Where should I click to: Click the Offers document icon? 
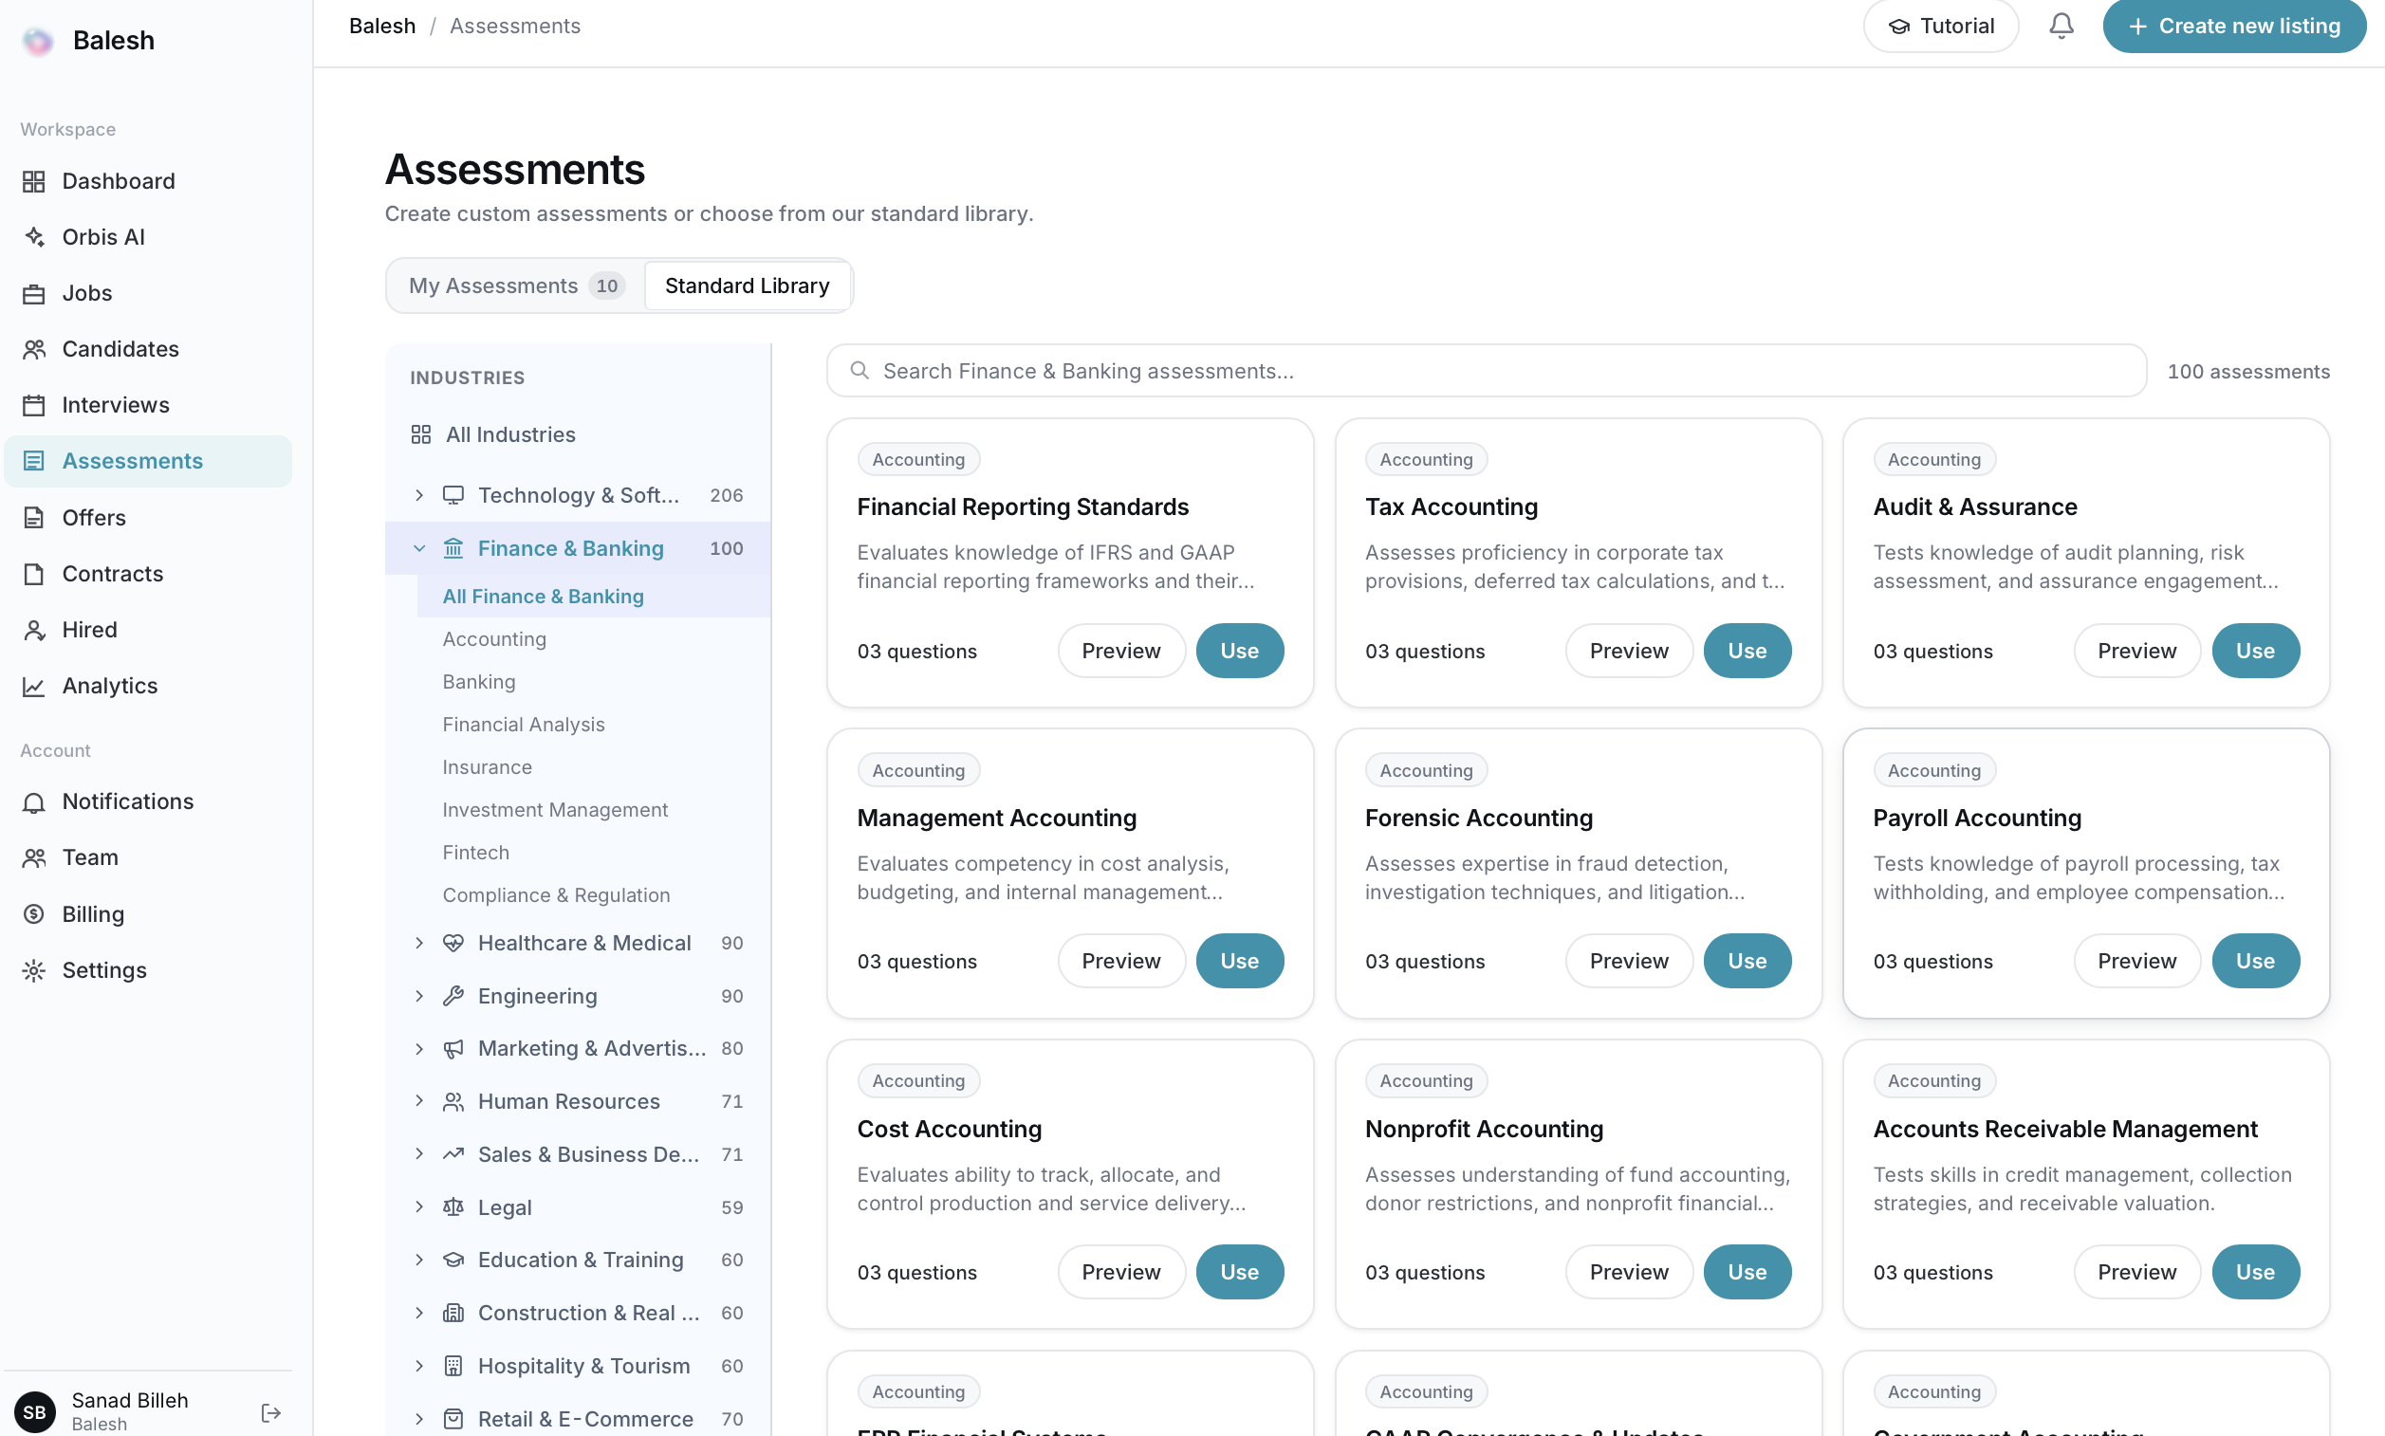(34, 518)
